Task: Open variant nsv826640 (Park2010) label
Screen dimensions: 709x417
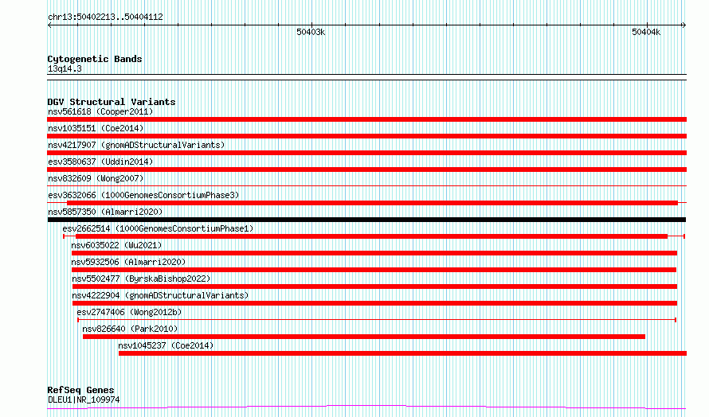Action: (x=130, y=329)
